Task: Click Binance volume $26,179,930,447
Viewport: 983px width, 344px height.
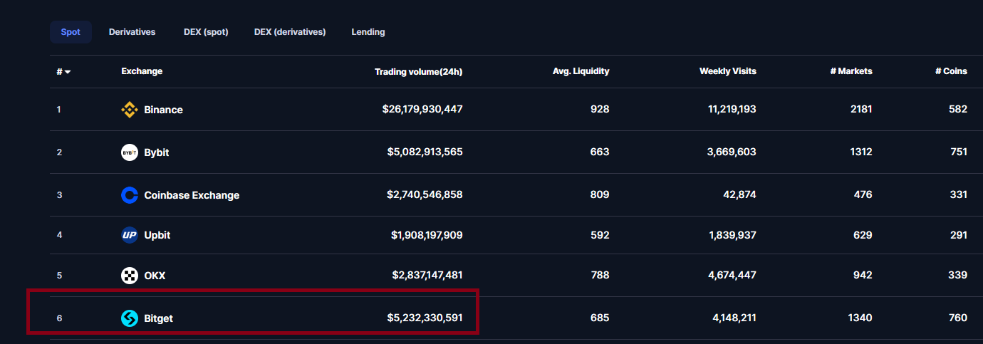Action: click(x=422, y=110)
